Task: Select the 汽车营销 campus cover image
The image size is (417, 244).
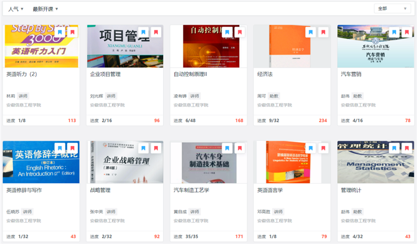Action: (375, 46)
